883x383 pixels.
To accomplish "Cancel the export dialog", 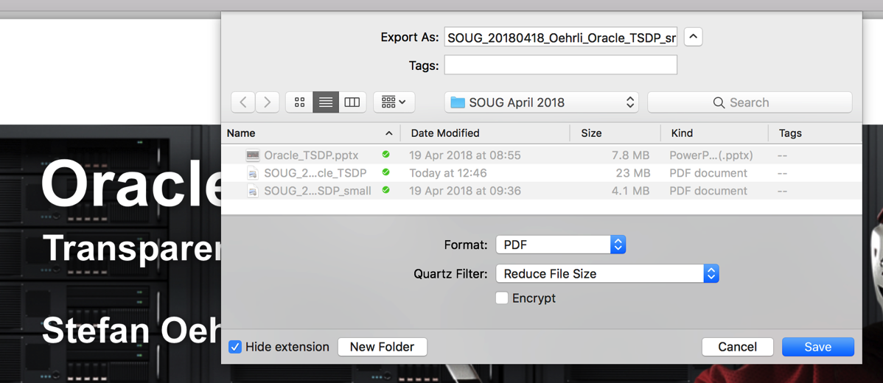I will click(737, 347).
